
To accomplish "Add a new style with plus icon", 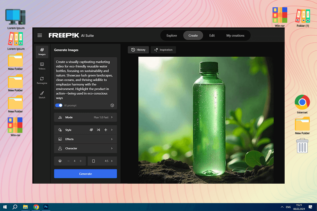I will click(106, 130).
